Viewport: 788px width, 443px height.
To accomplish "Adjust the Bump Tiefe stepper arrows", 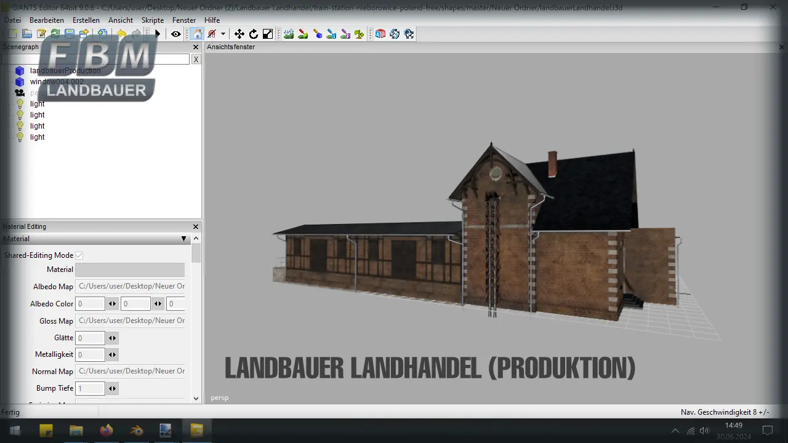I will (112, 388).
